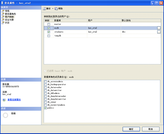Check the tempdb database mapping box
164x134 pixels.
point(49,36)
